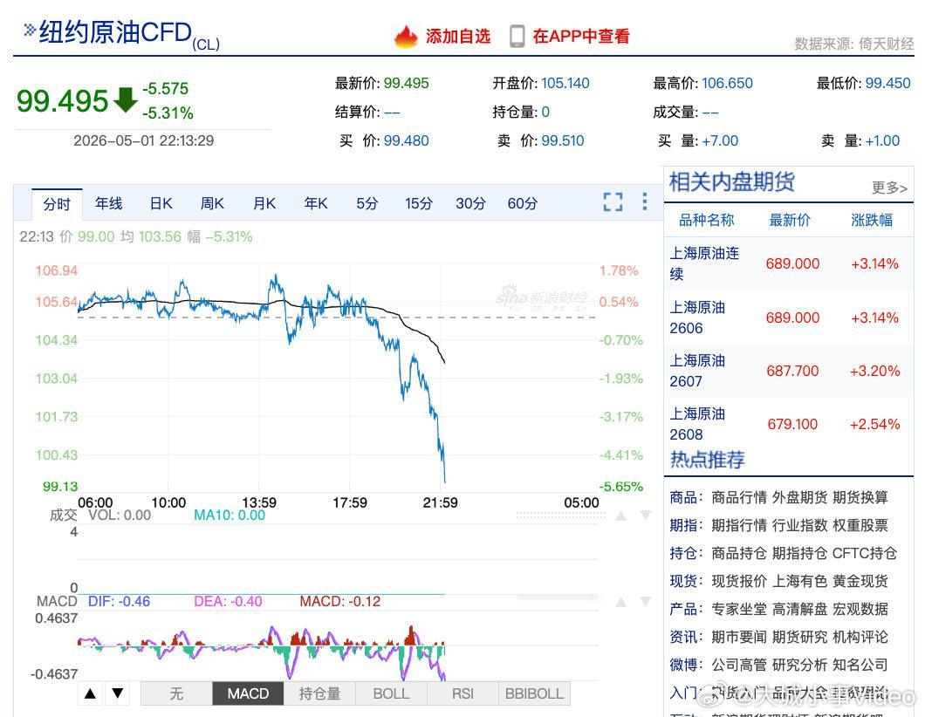The height and width of the screenshot is (717, 925).
Task: Open the 周K chart tab
Action: click(x=212, y=203)
